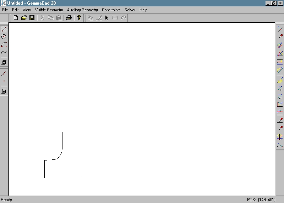Click the red axes with blue line icon
The height and width of the screenshot is (203, 284).
[280, 104]
